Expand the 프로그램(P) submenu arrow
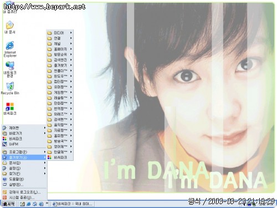 45,152
